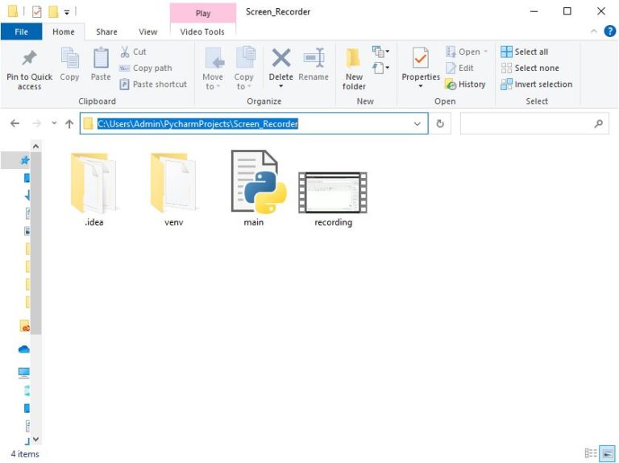Click Paste shortcut option
This screenshot has width=619, height=463.
pos(153,84)
